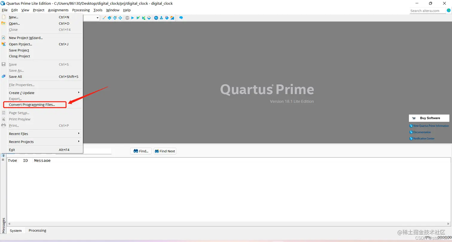
Task: Select Convert Programming Files... entry
Action: (45, 105)
